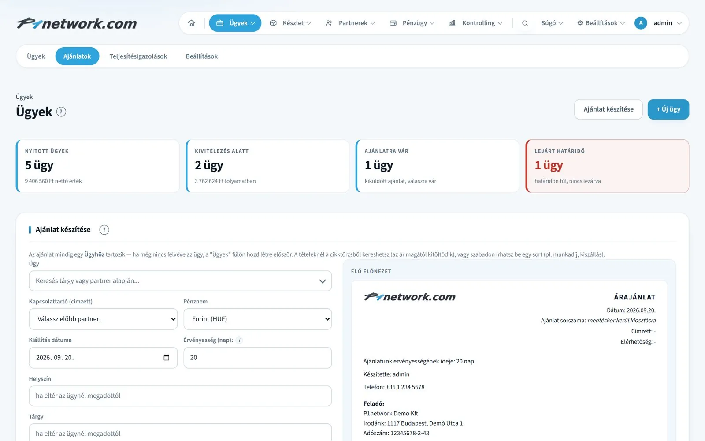Screen dimensions: 705x441
Task: Open the Pénznem currency dropdown
Action: (x=257, y=319)
